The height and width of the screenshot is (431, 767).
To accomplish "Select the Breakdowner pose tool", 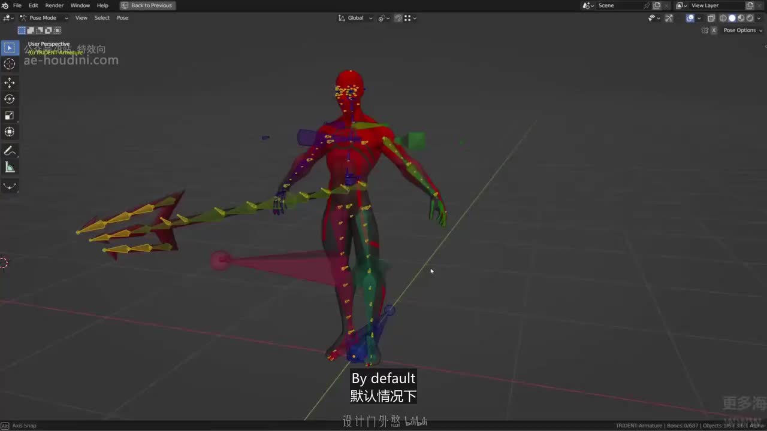I will [10, 186].
